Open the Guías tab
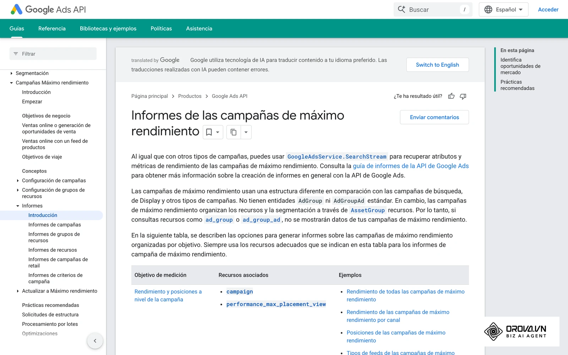 pos(17,28)
